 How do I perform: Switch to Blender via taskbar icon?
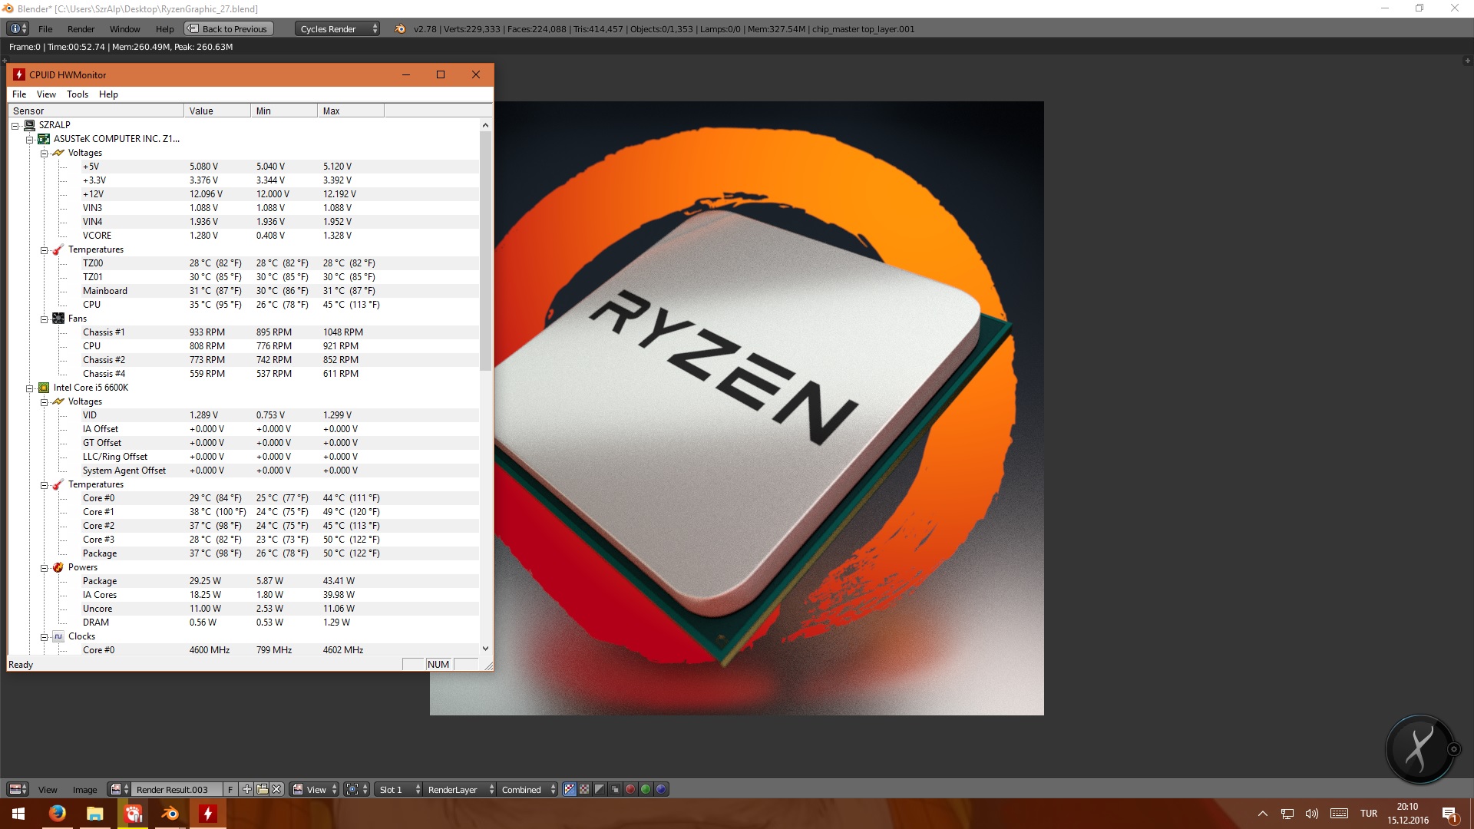[170, 813]
